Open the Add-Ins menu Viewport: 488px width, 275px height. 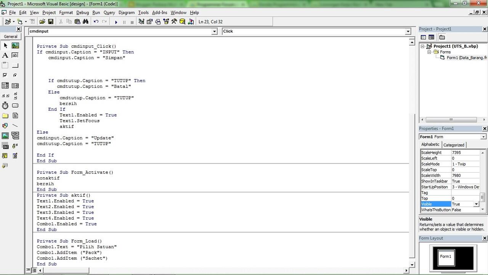coord(160,13)
